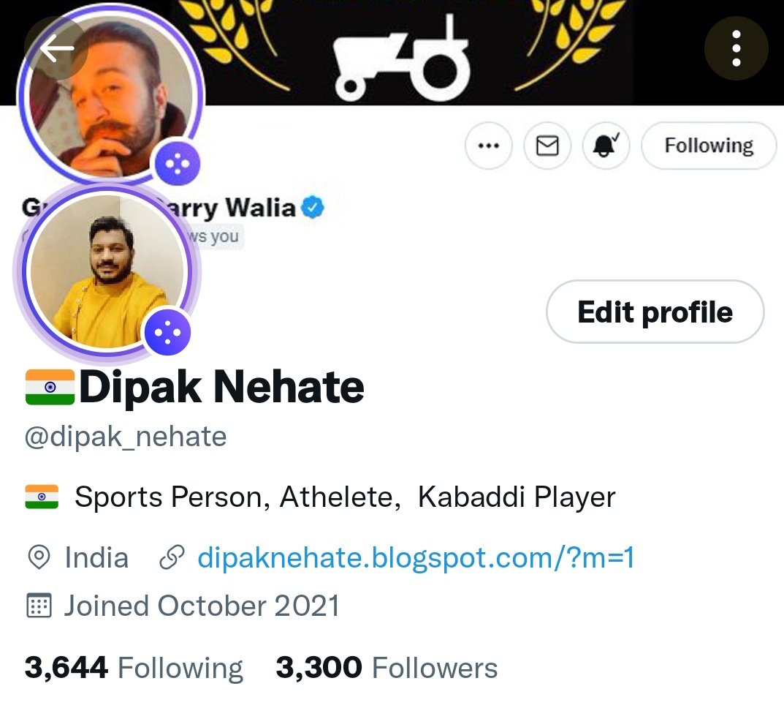Open the vertical three-dot overflow menu
The height and width of the screenshot is (708, 784).
click(736, 48)
